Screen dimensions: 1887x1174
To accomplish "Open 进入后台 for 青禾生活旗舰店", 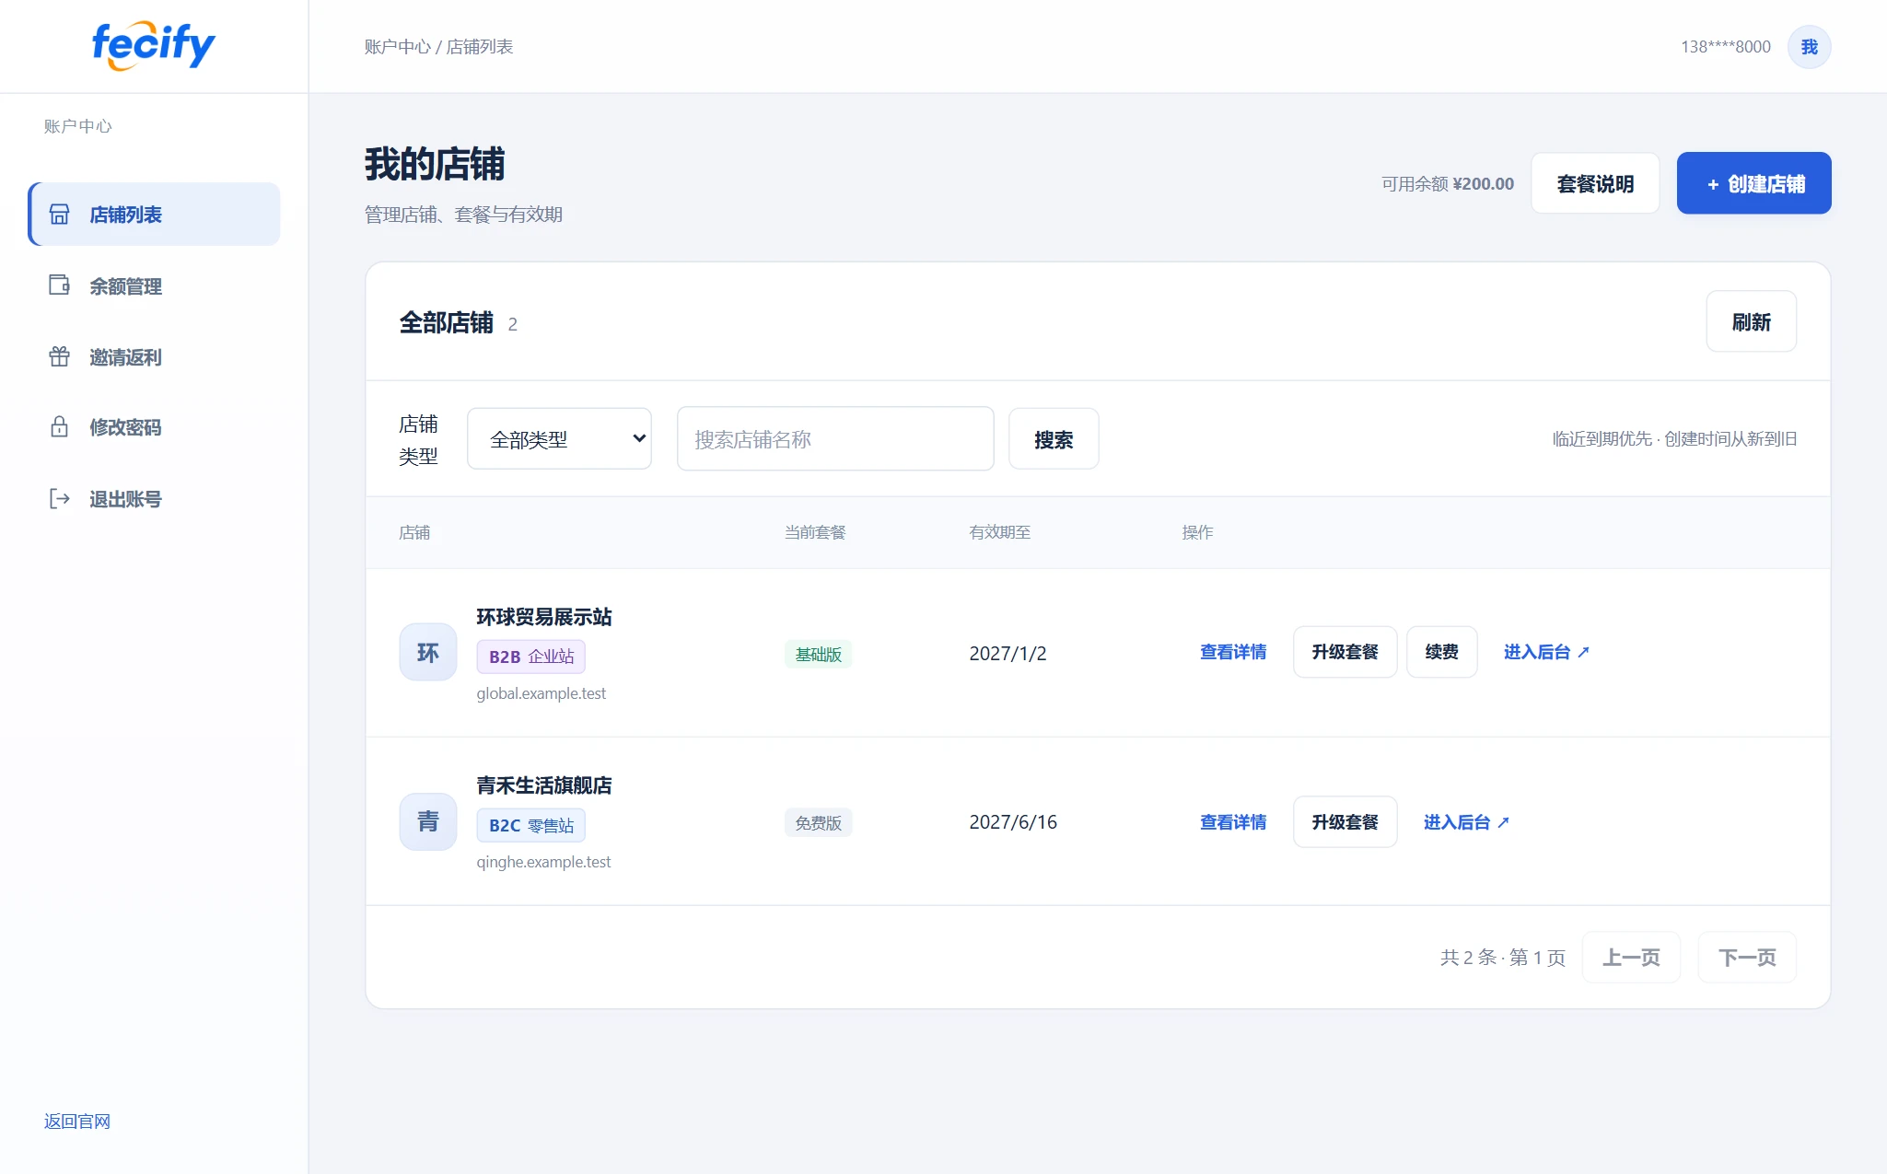I will click(1466, 821).
